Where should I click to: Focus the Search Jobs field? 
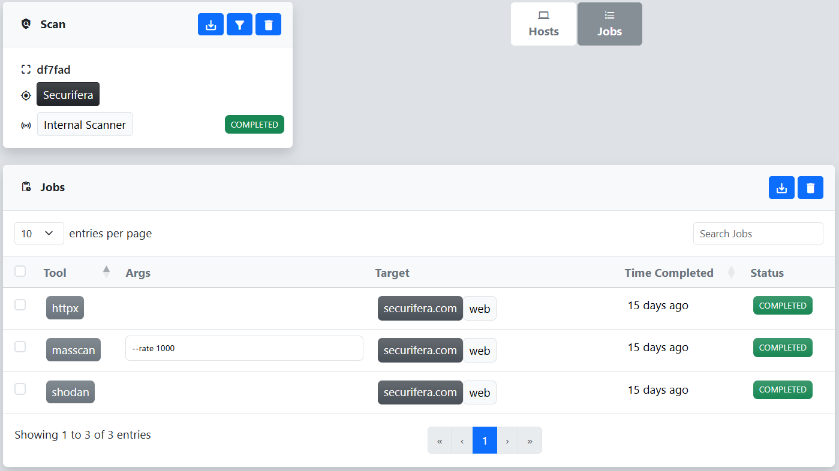(x=757, y=234)
